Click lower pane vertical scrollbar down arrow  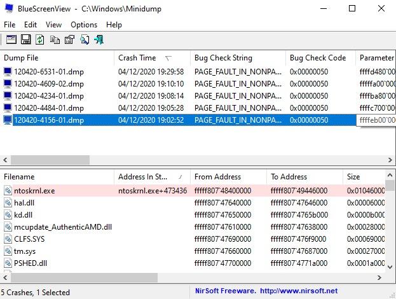[390, 267]
